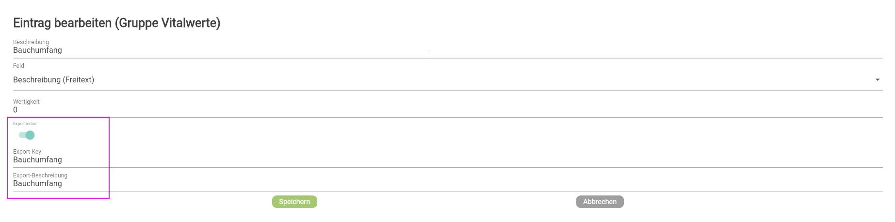Place cursor after "0" in Wertigkeit

pyautogui.click(x=18, y=110)
